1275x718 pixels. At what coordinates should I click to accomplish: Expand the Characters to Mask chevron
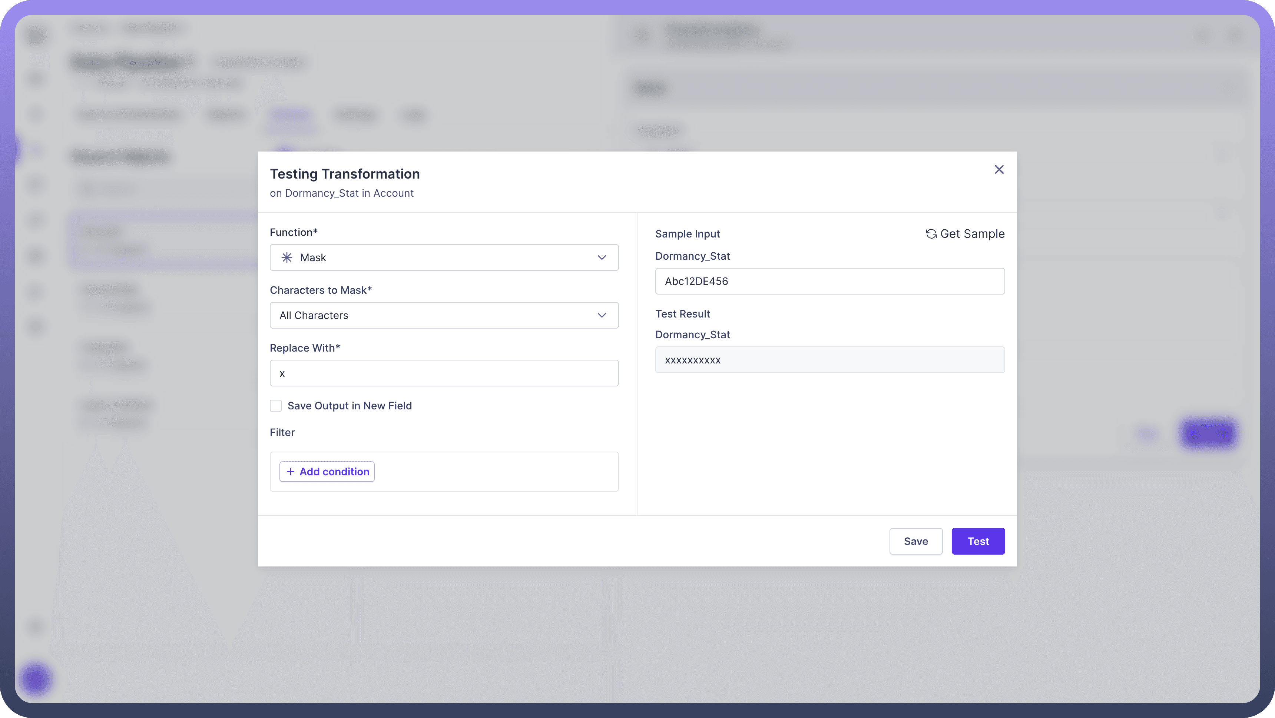(x=602, y=315)
